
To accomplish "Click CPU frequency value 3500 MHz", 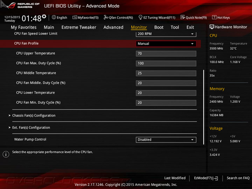I will coord(216,49).
